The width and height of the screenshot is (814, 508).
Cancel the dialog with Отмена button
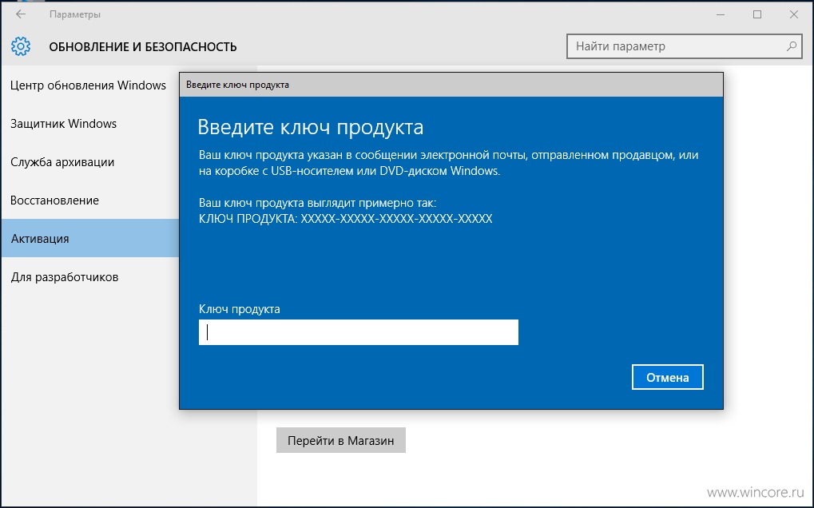[668, 377]
